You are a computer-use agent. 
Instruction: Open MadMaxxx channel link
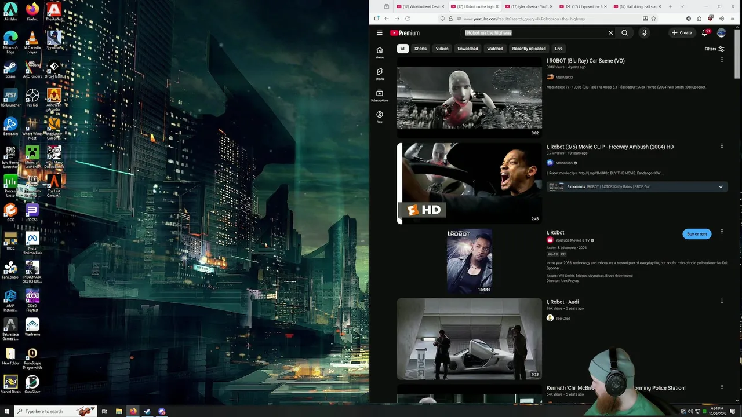564,77
